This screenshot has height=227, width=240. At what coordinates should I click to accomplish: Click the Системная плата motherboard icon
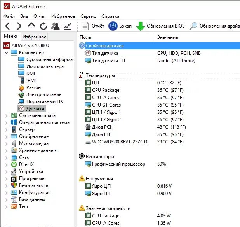pos(14,115)
